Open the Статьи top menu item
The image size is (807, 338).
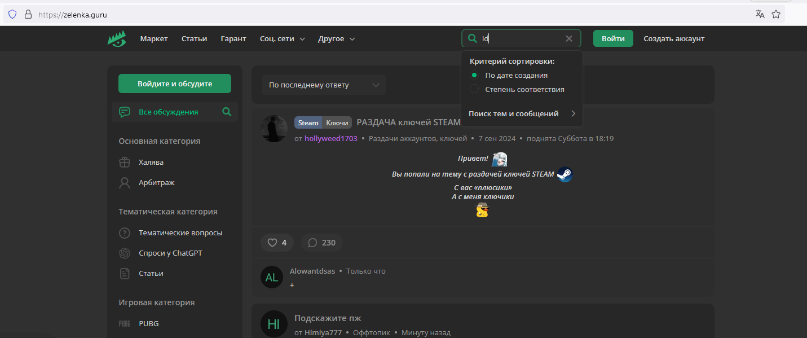(x=194, y=39)
